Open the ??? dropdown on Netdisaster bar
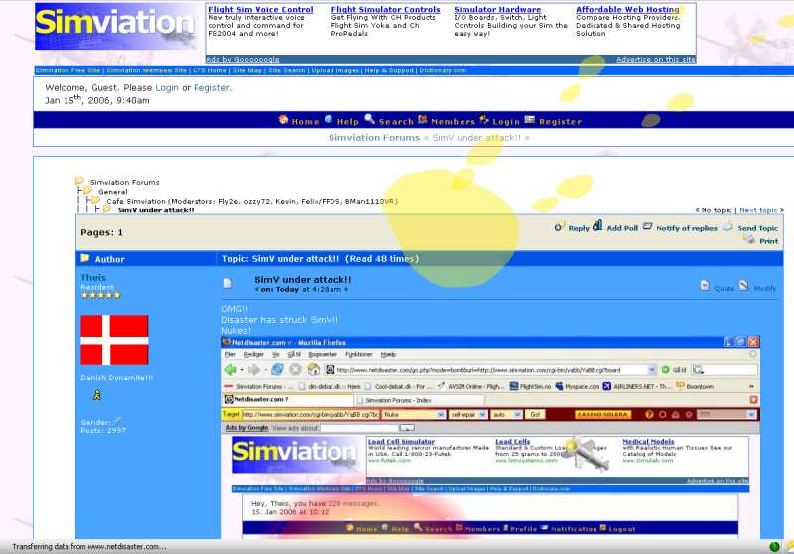The image size is (794, 554). click(x=727, y=415)
